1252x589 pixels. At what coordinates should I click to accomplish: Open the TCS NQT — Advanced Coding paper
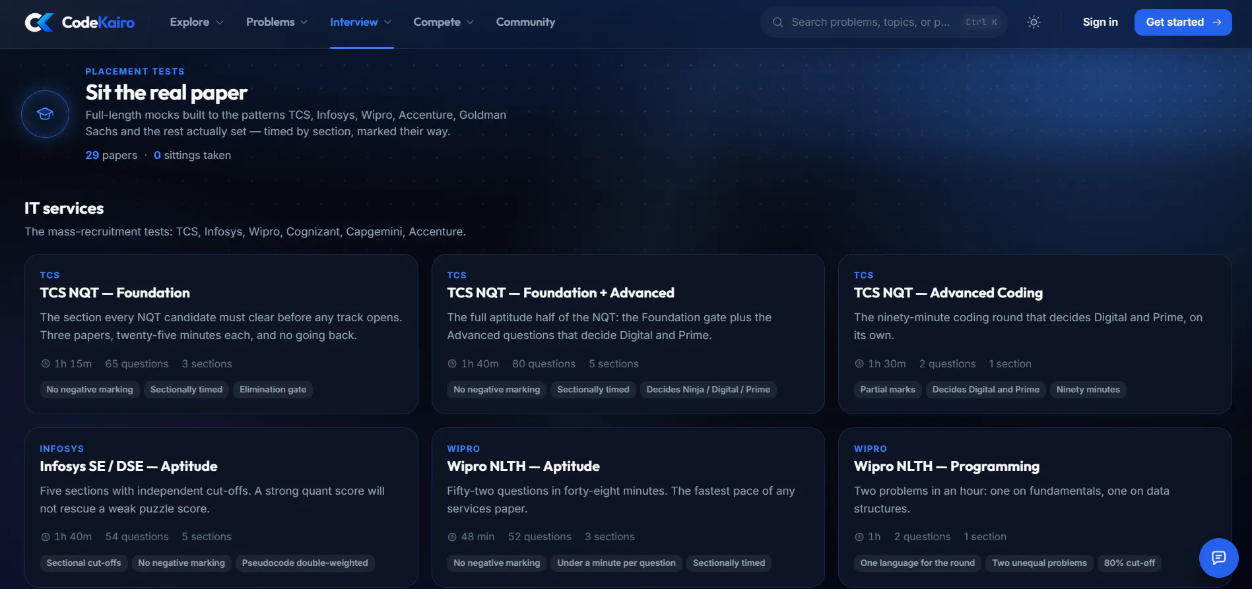(x=1035, y=334)
